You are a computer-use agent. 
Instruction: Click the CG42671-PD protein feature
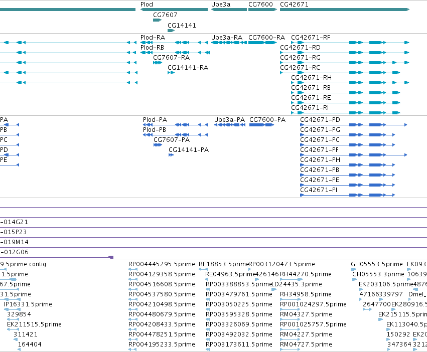353,125
